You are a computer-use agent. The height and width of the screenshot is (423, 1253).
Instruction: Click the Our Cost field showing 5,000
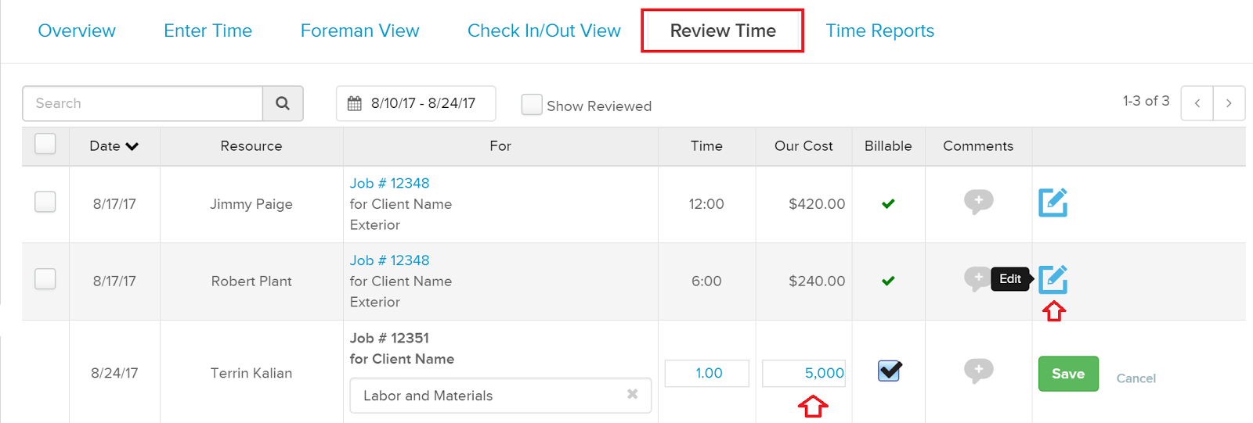[803, 373]
